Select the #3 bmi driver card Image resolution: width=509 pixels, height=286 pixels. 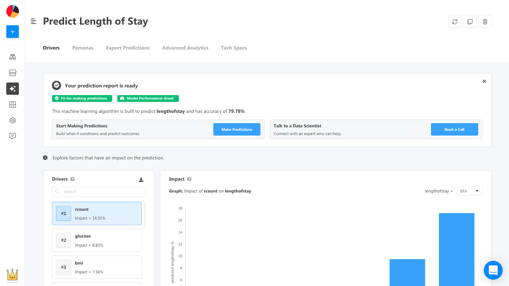click(x=97, y=267)
